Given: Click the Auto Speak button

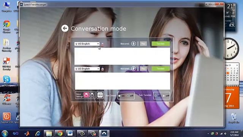Looking at the screenshot, I should point(100,95).
